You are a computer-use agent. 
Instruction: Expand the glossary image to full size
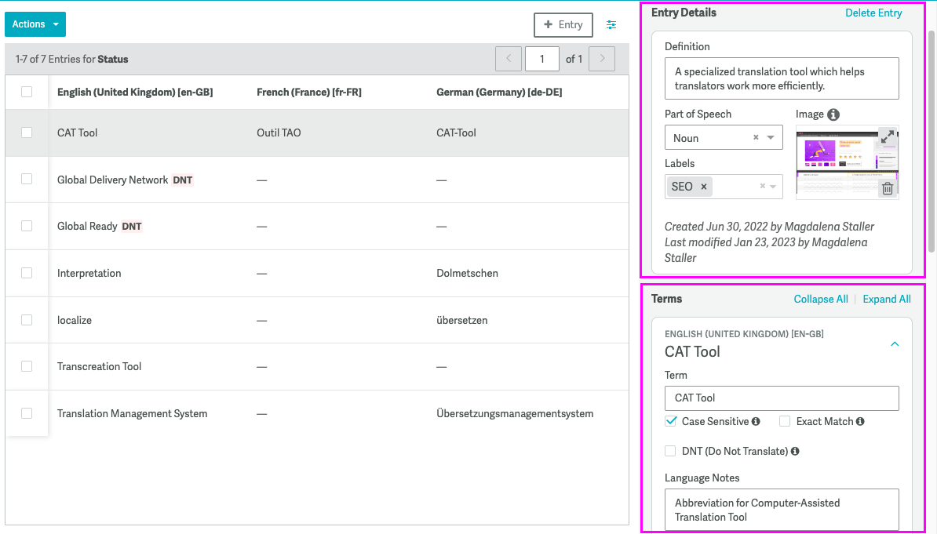887,137
